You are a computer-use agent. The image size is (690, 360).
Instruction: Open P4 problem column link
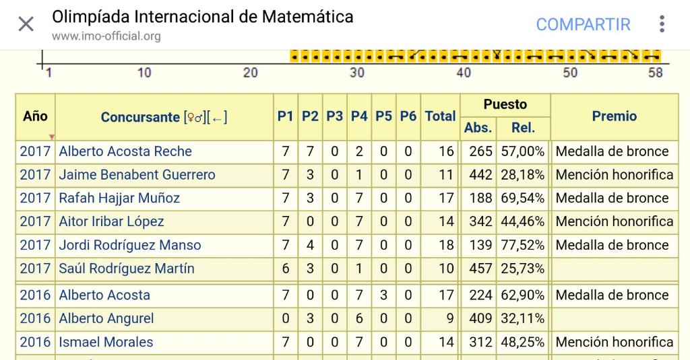pos(359,116)
